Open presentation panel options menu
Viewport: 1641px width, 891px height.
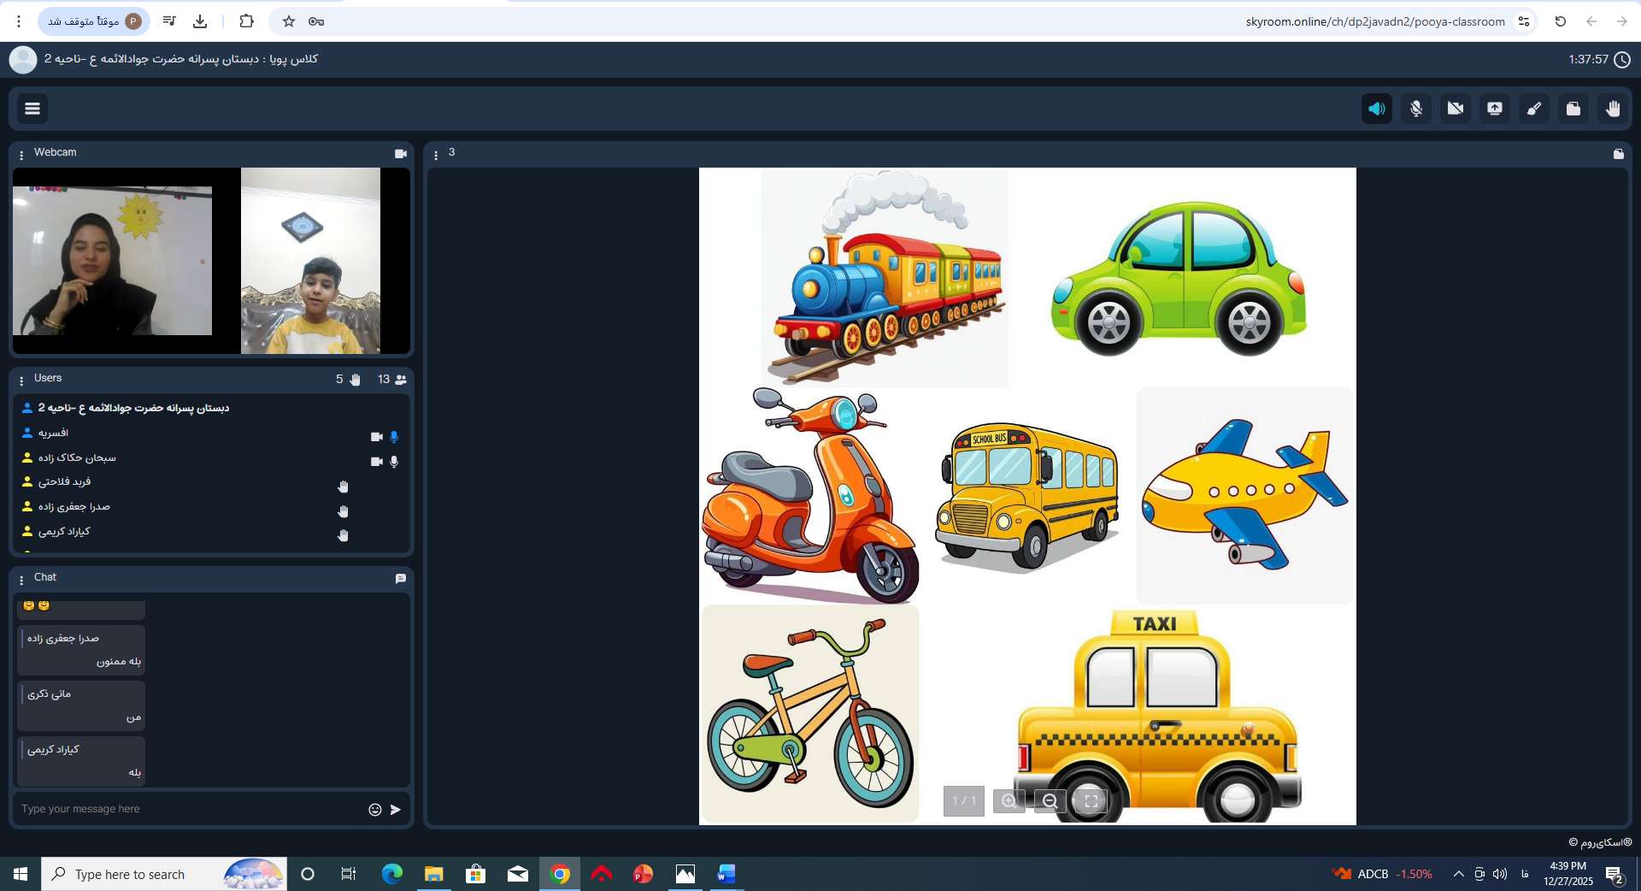point(436,155)
